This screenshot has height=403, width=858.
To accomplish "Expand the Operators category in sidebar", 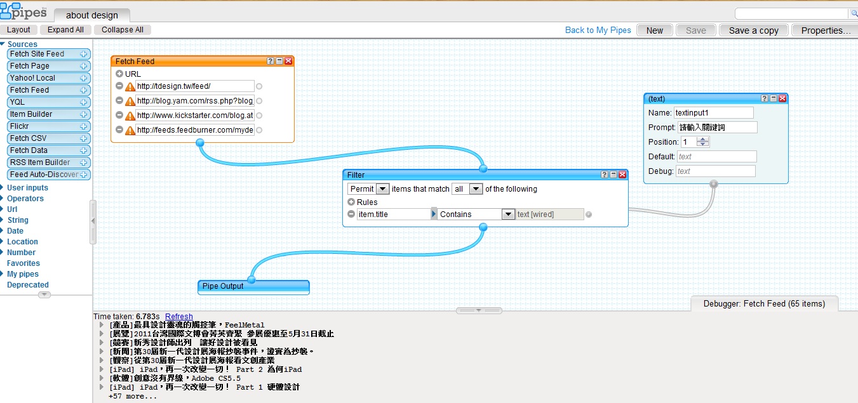I will pos(25,199).
